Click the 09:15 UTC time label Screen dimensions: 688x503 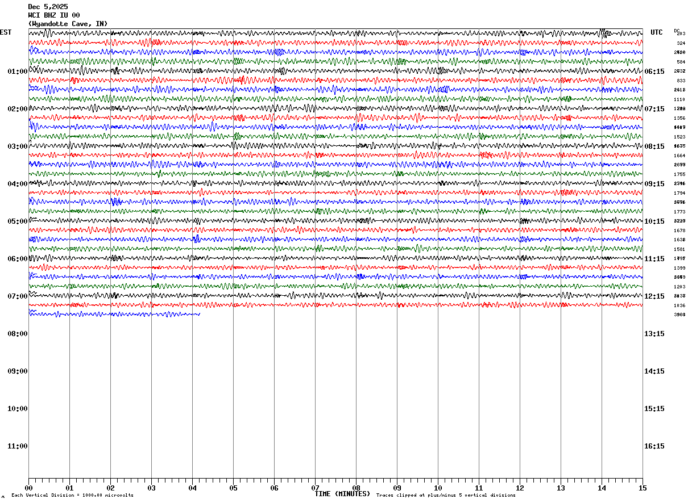click(x=654, y=184)
